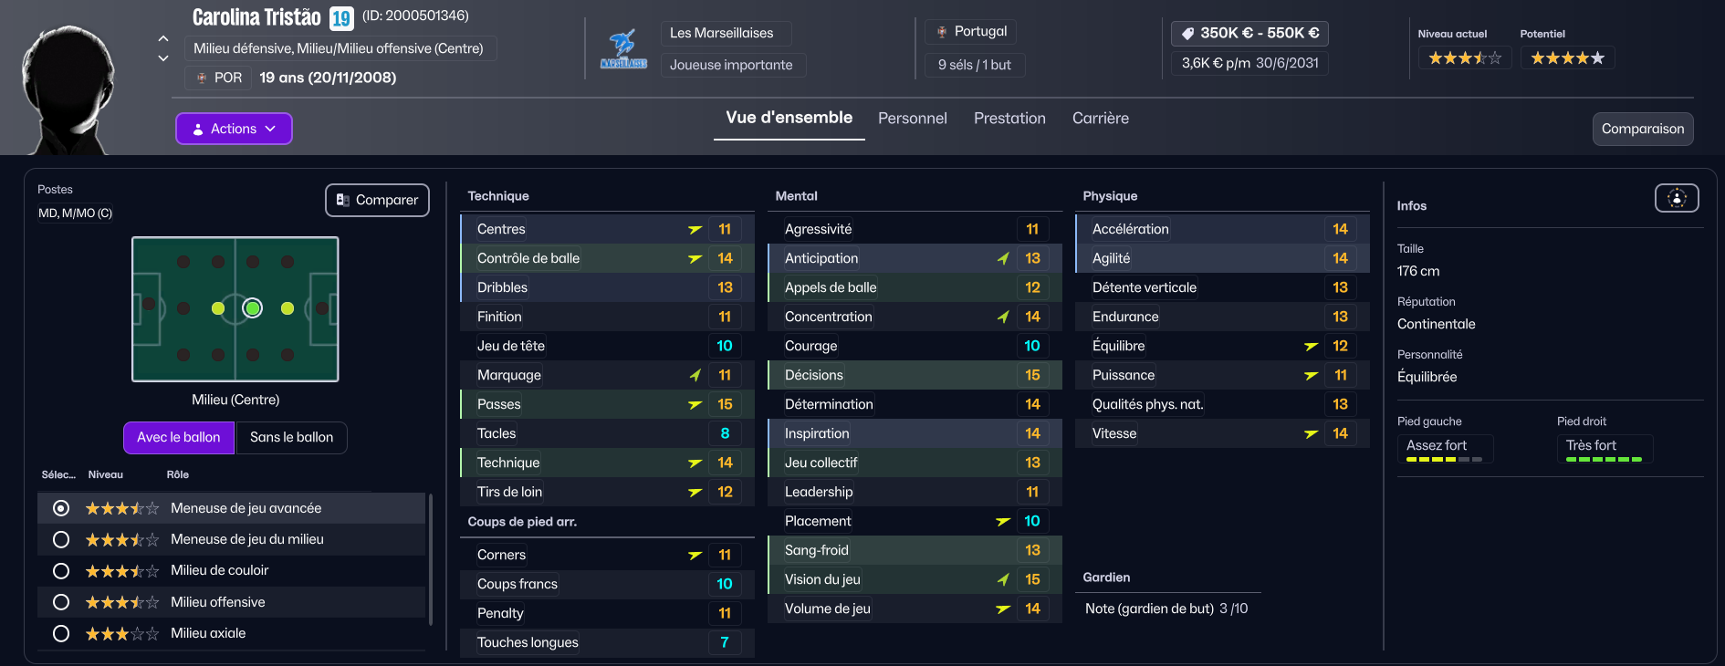This screenshot has height=666, width=1725.
Task: Click the selected centre midfield pitch position
Action: tap(253, 308)
